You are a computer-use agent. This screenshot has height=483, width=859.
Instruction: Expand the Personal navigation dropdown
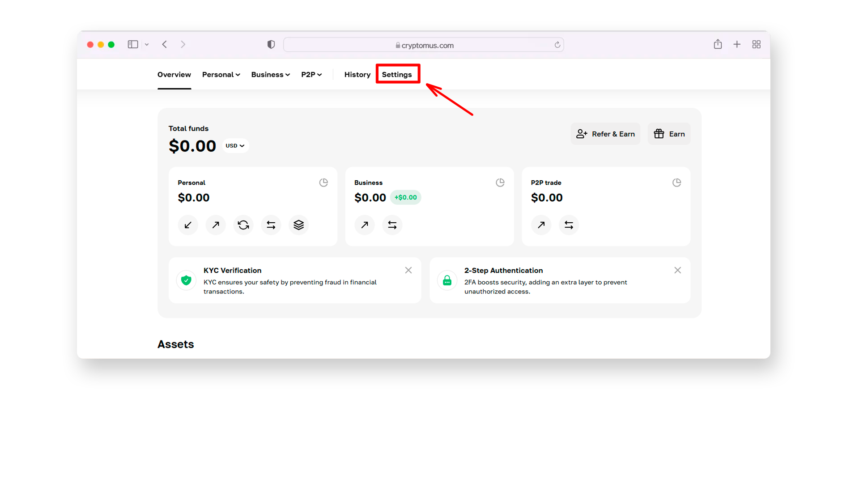[221, 74]
